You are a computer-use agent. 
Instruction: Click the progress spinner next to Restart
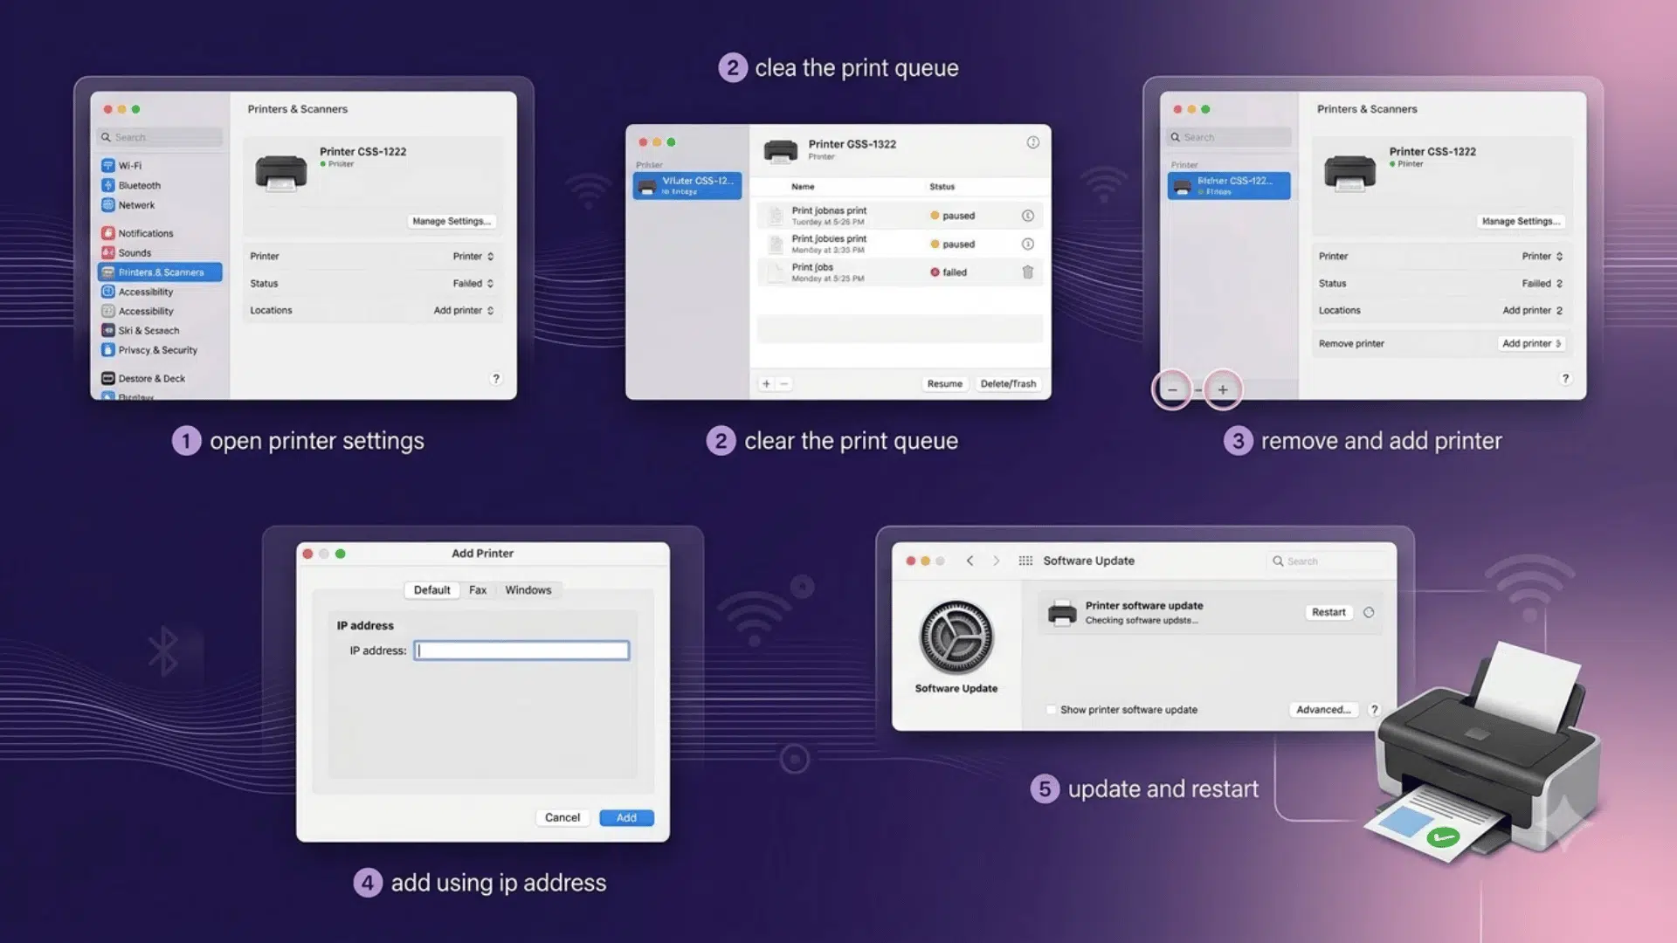point(1369,612)
